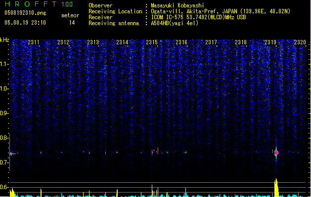Click the ICOM IC-575 receiver text

pos(199,17)
